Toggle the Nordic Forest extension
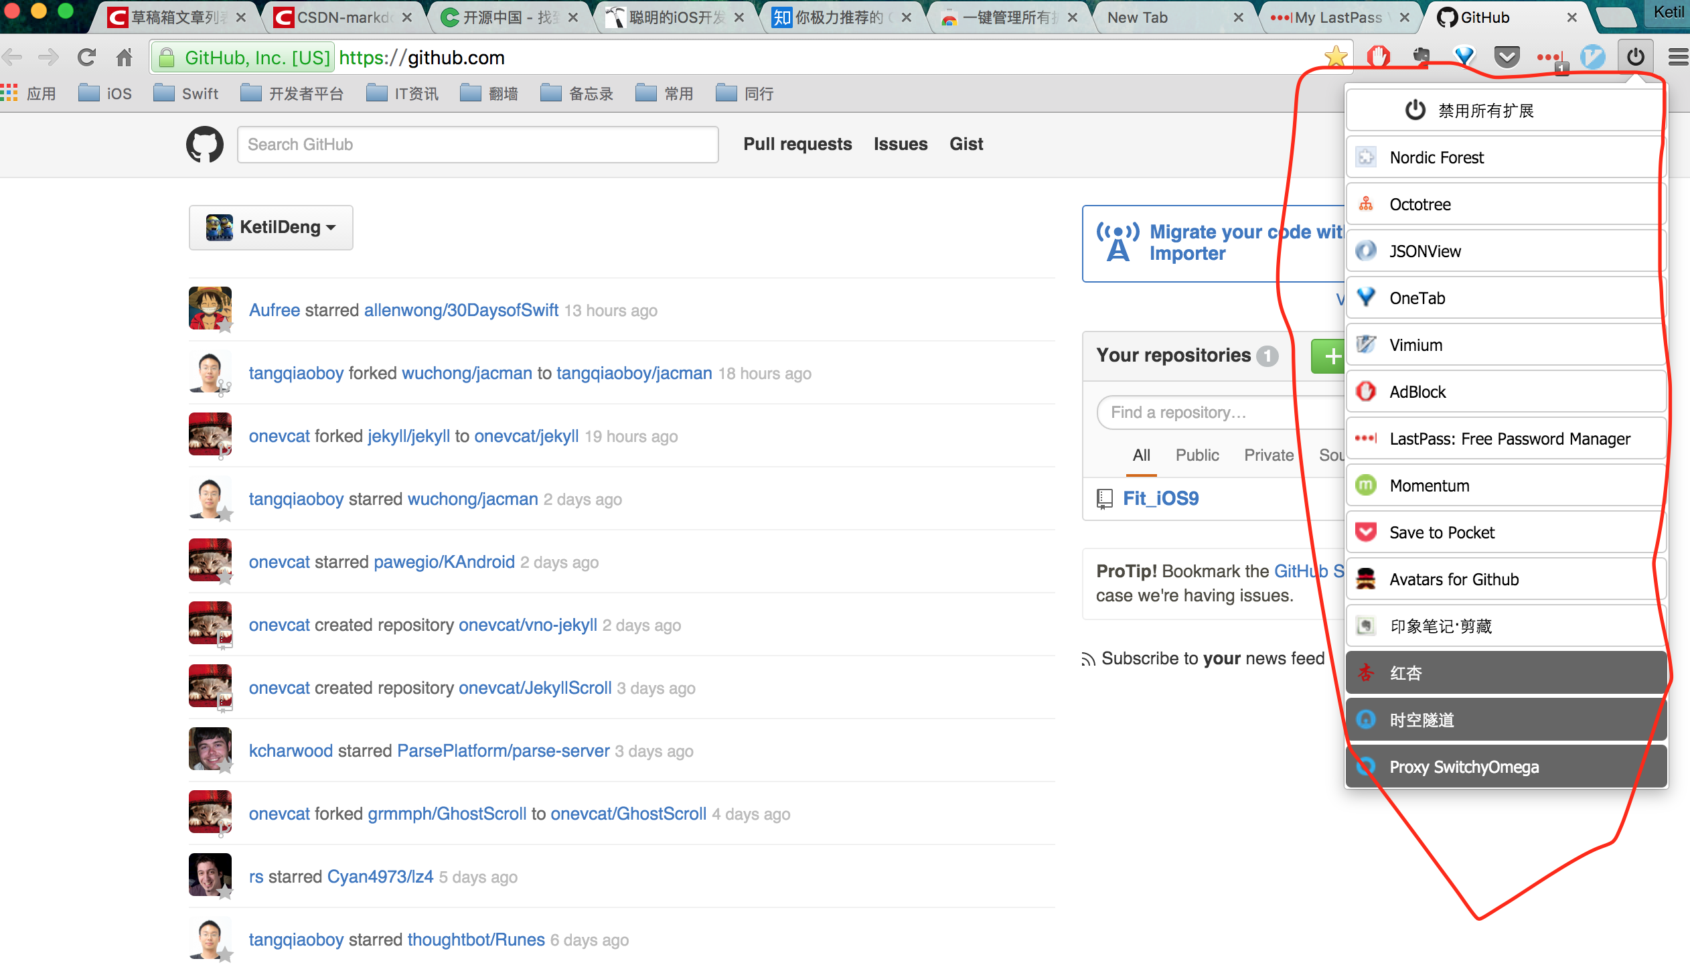This screenshot has width=1690, height=967. click(x=1505, y=157)
